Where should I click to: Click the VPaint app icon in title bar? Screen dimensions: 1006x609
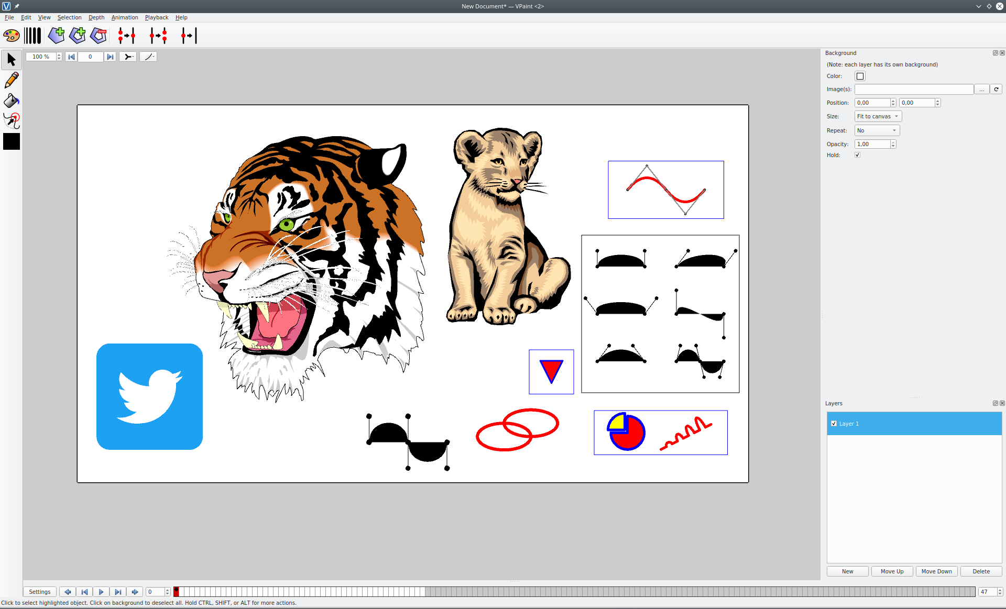pyautogui.click(x=6, y=6)
